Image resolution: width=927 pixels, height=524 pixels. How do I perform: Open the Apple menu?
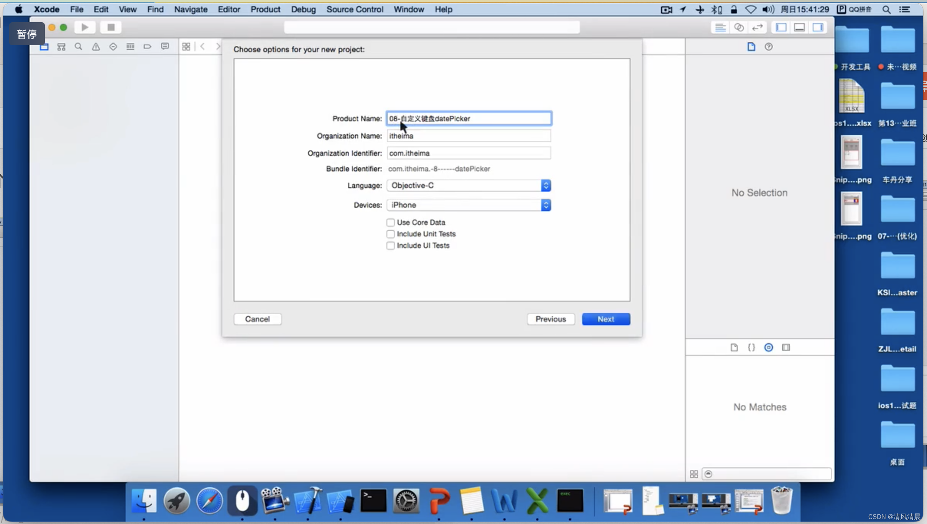click(18, 9)
